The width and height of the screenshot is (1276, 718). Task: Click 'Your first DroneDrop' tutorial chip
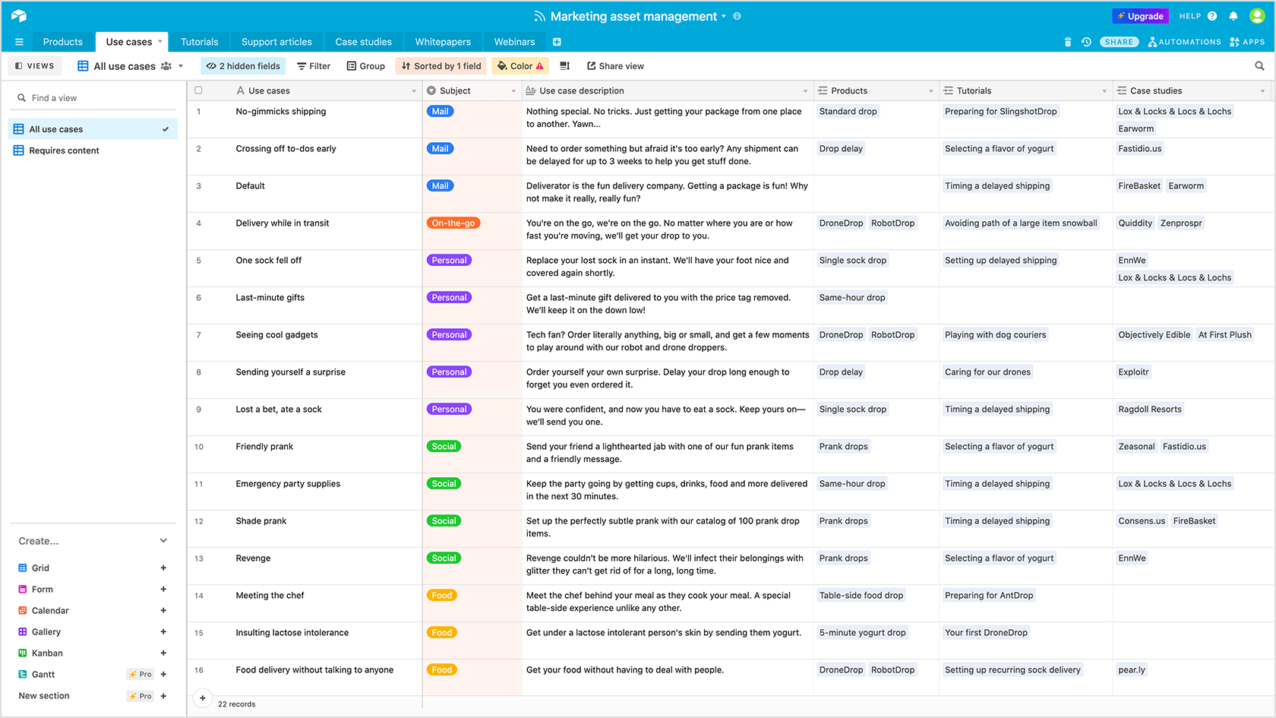[986, 633]
